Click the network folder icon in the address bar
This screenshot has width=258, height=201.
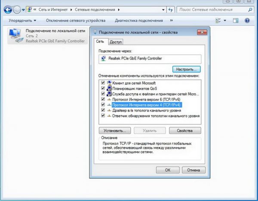coord(29,9)
